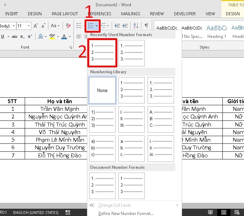Open Numbering dropdown arrow
Viewport: 244px width, 216px height.
coord(97,26)
